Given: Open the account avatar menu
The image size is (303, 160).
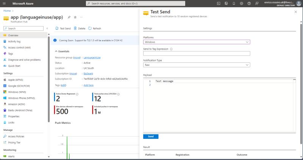Looking at the screenshot, I should click(x=298, y=3).
